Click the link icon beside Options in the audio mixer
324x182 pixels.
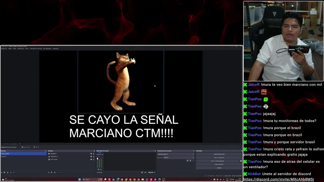tap(145, 172)
